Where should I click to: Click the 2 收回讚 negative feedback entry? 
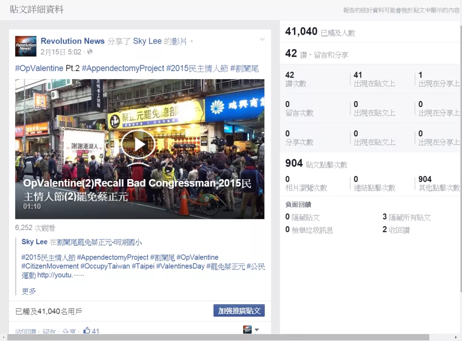click(396, 230)
